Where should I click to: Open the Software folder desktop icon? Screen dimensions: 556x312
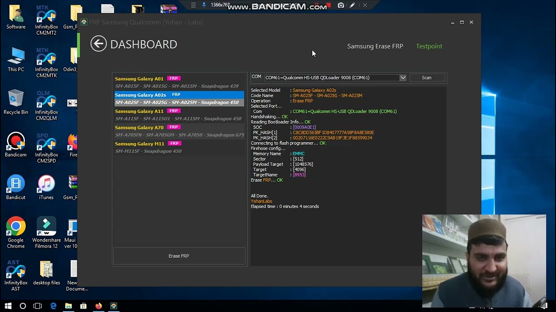click(x=16, y=17)
